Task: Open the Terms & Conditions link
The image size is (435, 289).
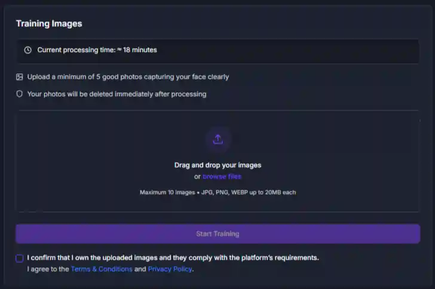Action: coord(102,269)
